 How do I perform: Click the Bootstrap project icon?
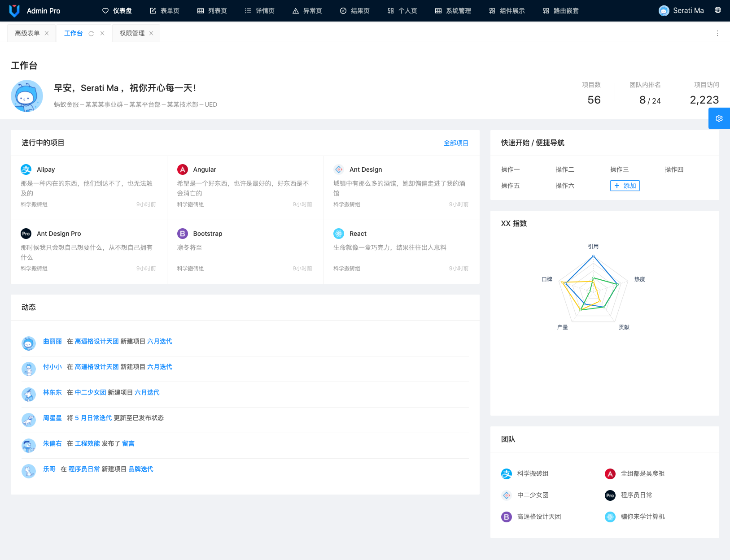[183, 234]
